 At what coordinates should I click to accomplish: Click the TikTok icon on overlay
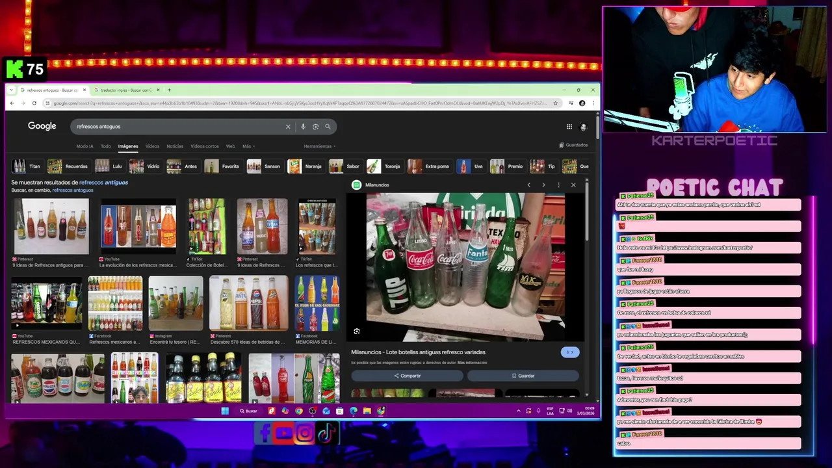click(x=326, y=433)
